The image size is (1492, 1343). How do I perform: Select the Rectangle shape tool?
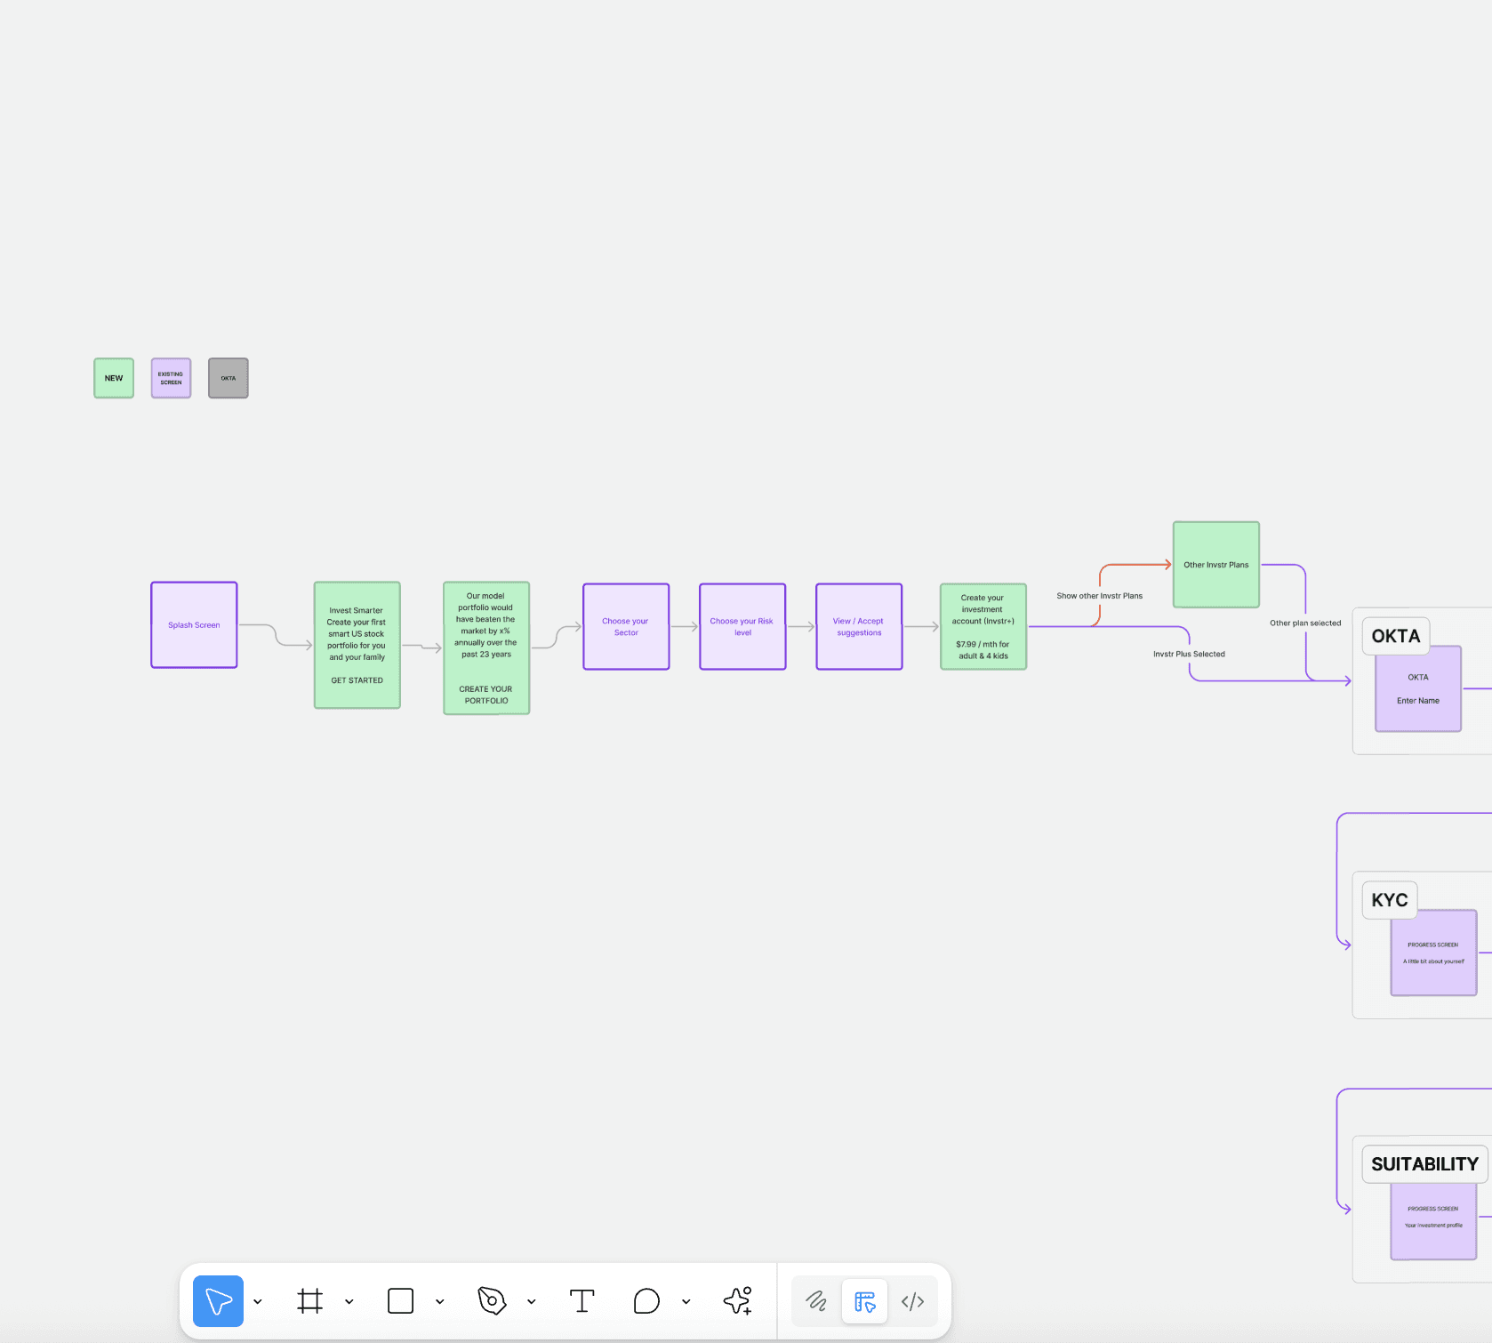(401, 1301)
